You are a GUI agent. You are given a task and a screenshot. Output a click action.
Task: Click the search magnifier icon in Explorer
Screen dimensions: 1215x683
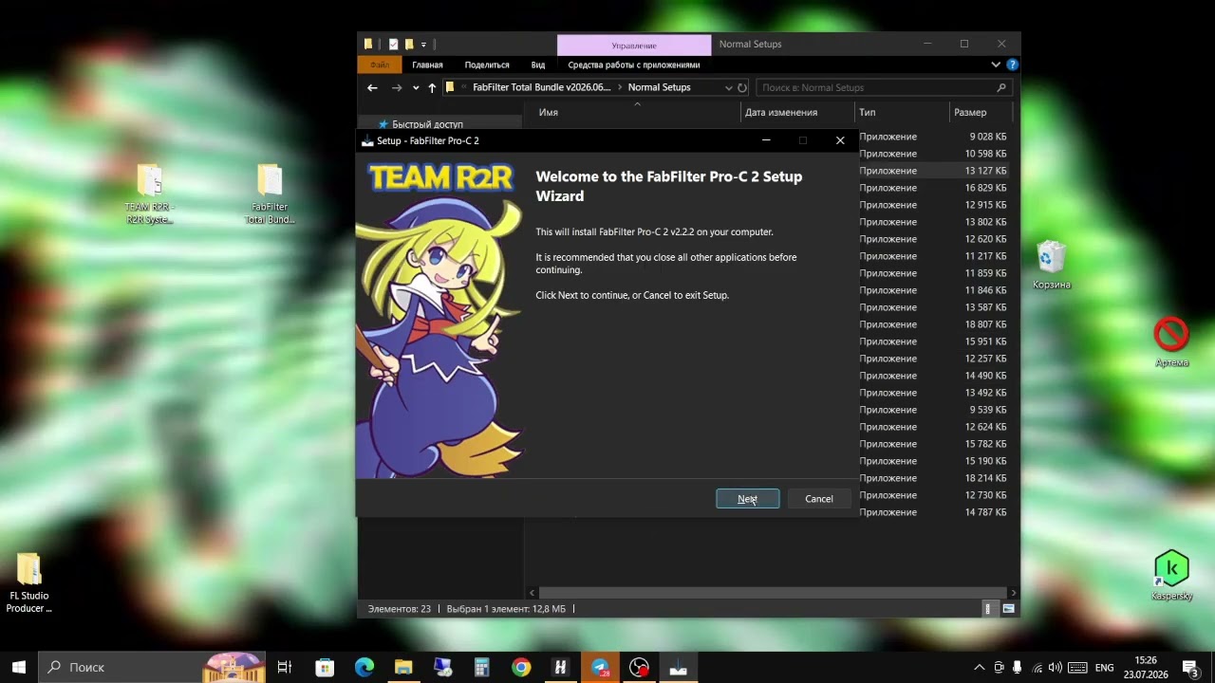pyautogui.click(x=1000, y=87)
